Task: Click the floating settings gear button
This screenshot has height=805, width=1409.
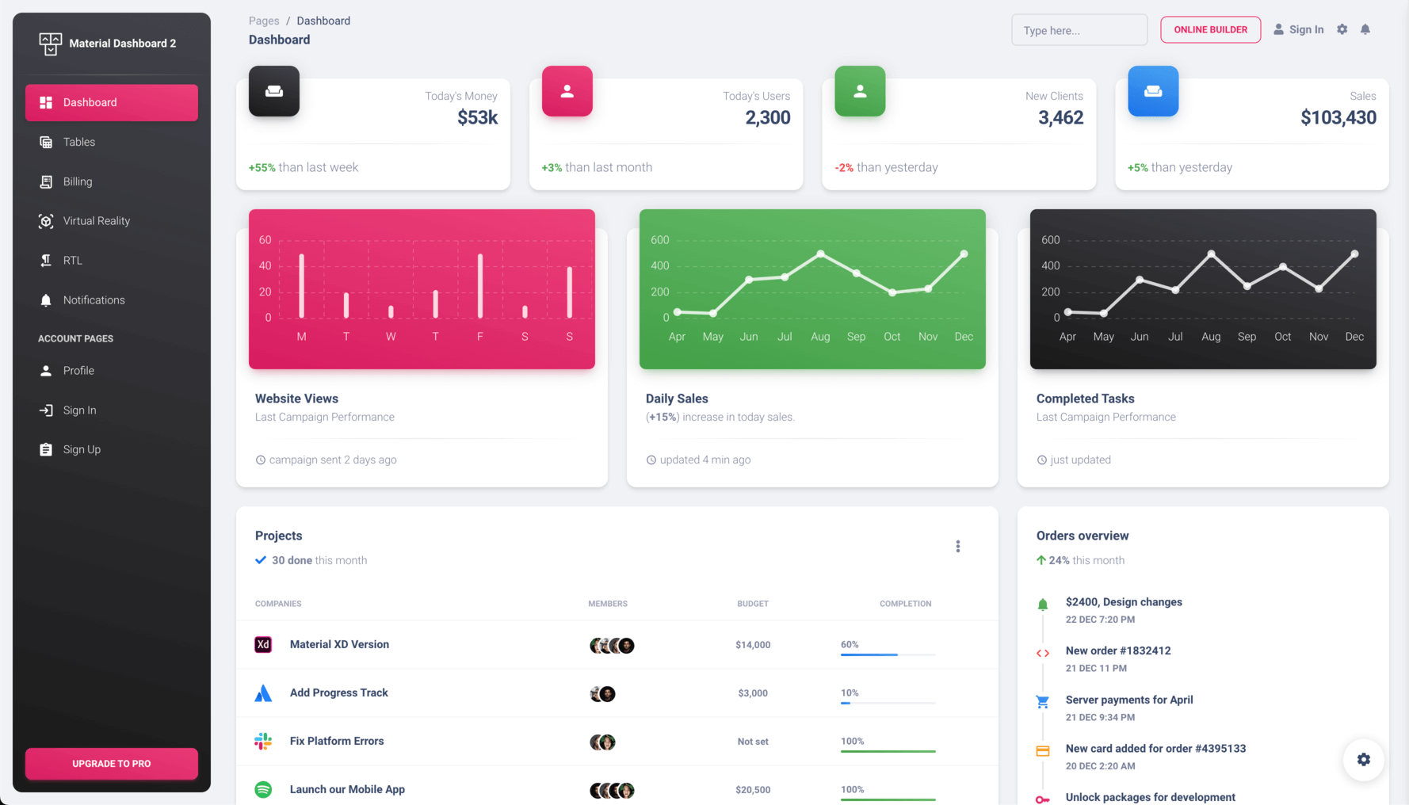Action: pyautogui.click(x=1363, y=759)
